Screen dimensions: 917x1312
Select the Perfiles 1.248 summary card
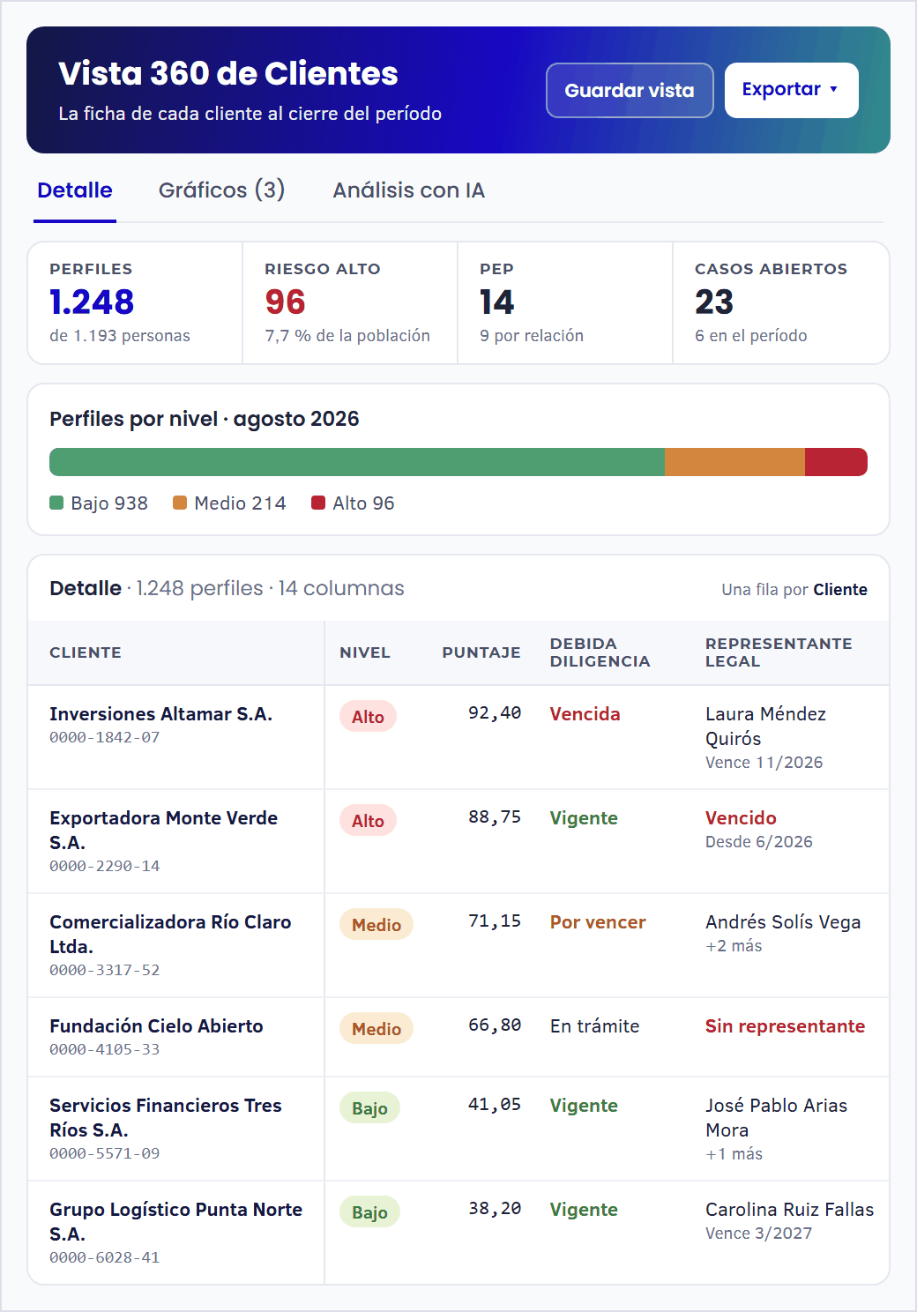coord(135,302)
